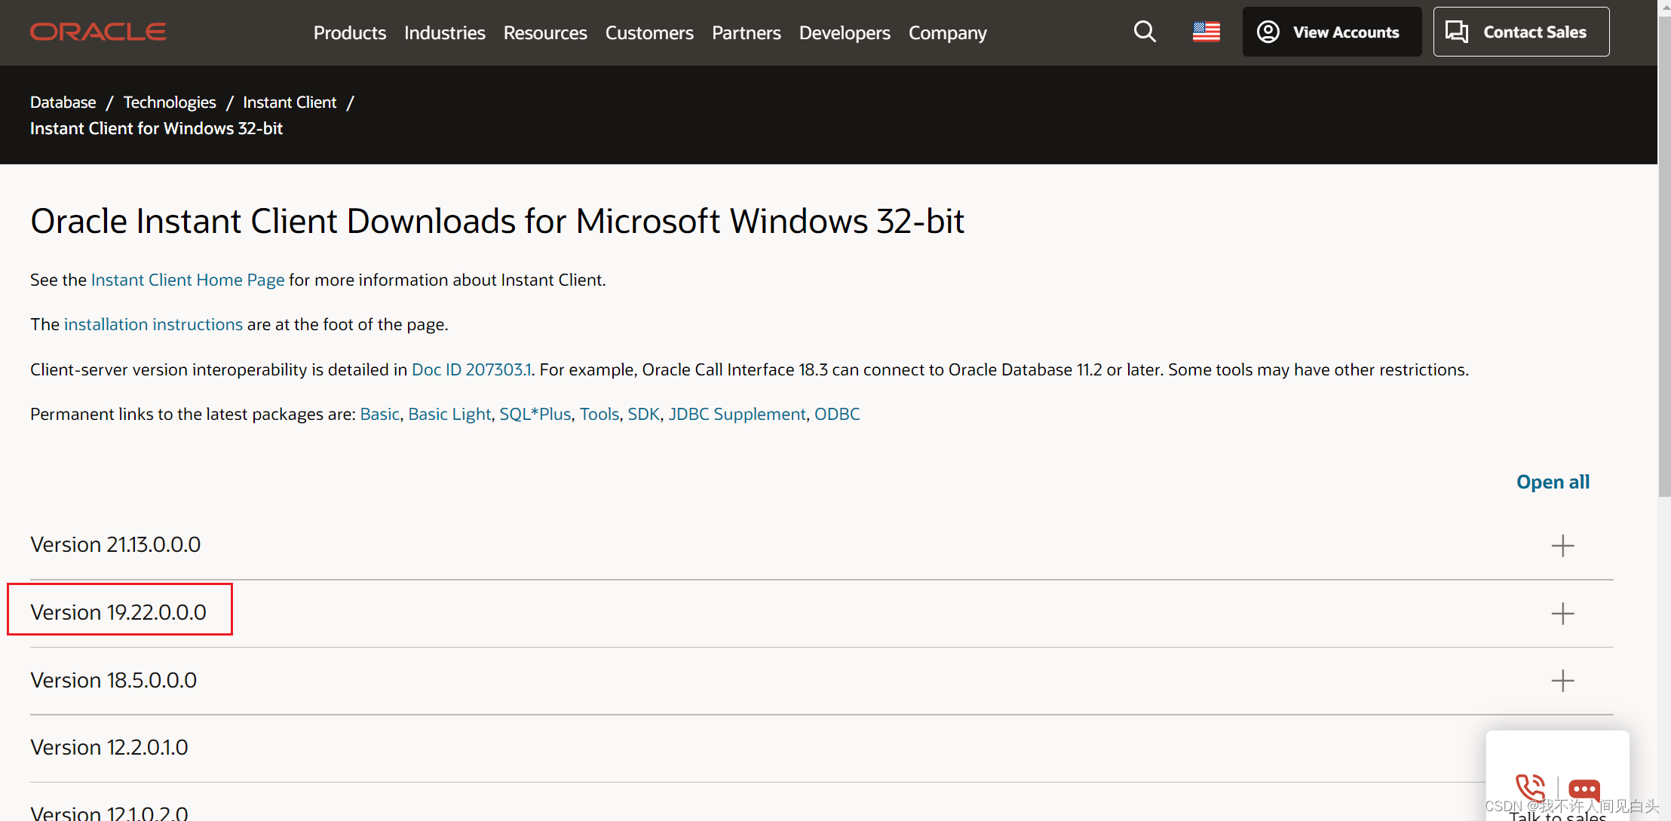Viewport: 1671px width, 821px height.
Task: Go to Technologies breadcrumb
Action: 170,102
